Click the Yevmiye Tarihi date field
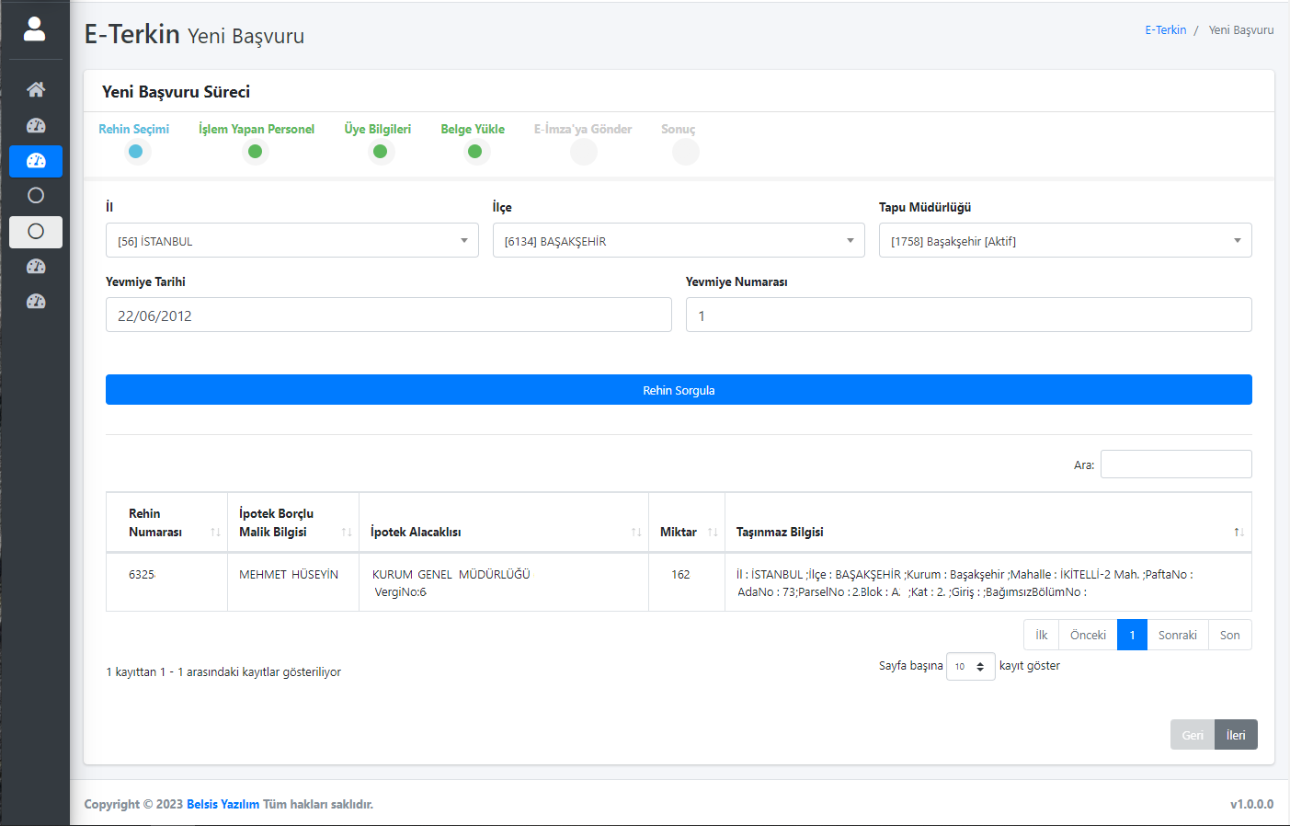This screenshot has width=1290, height=826. (x=389, y=315)
